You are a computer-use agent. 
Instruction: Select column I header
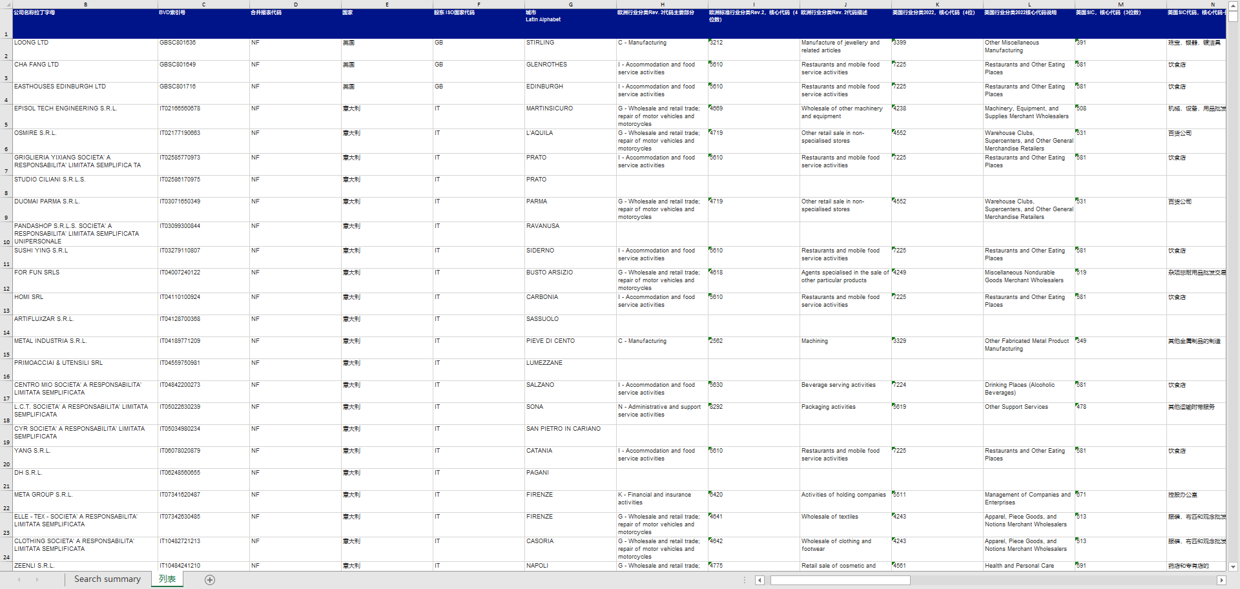[x=754, y=5]
